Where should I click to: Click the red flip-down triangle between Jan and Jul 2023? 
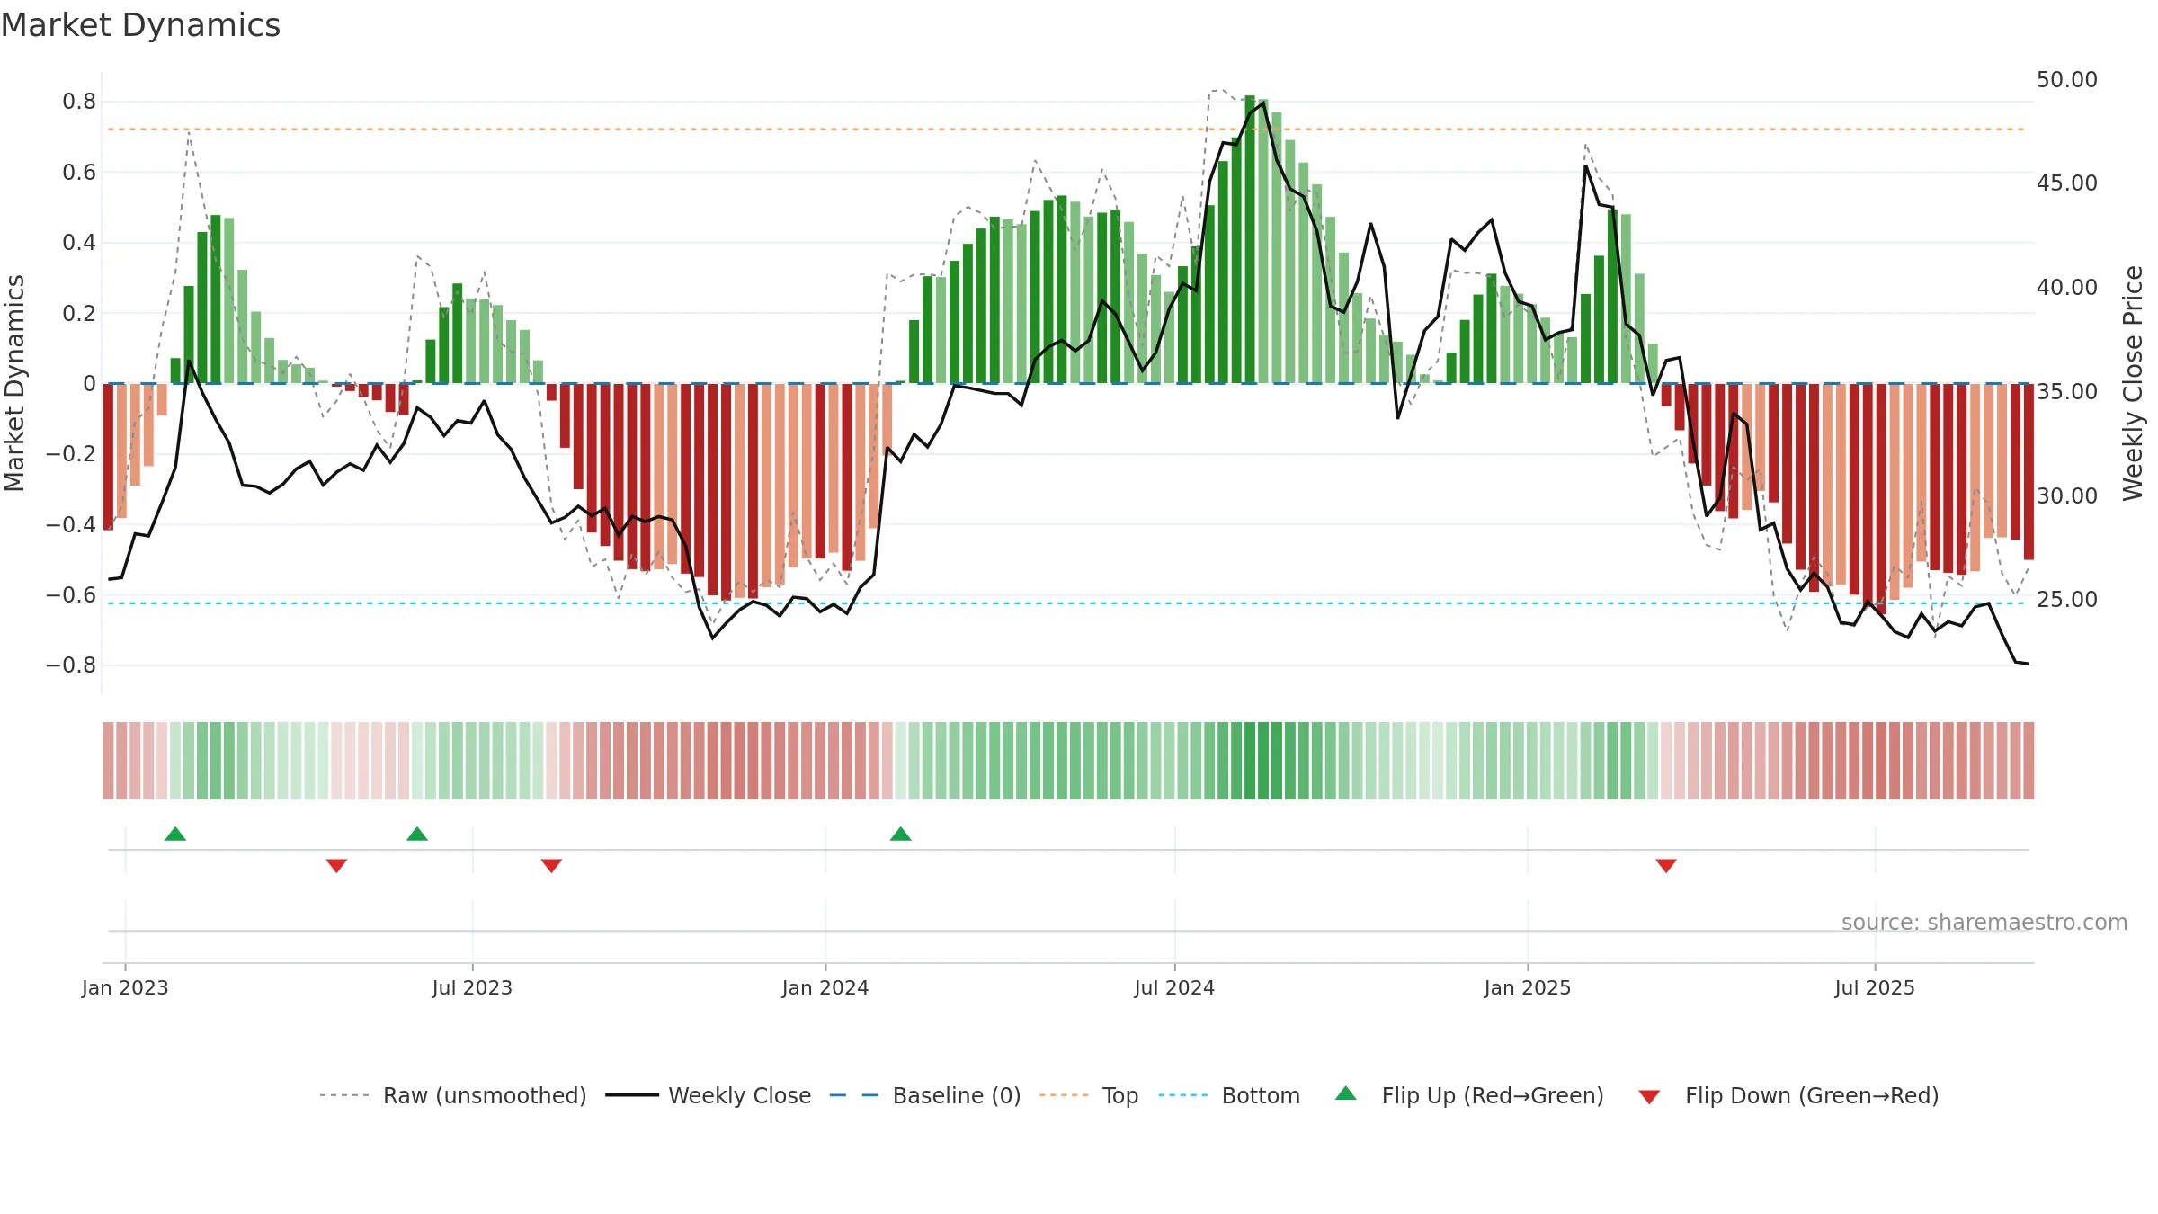click(336, 865)
